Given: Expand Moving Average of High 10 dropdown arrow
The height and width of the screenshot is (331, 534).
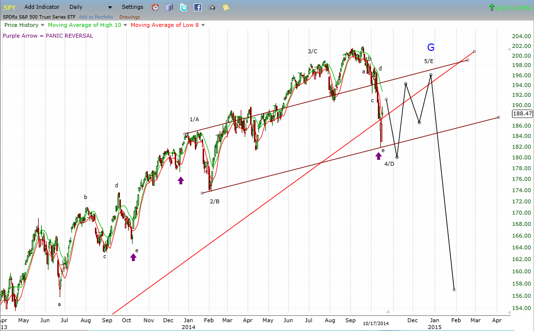Looking at the screenshot, I should click(x=125, y=25).
